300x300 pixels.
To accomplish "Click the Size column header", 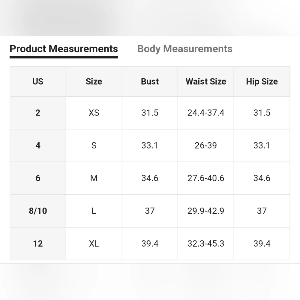I will click(x=94, y=82).
